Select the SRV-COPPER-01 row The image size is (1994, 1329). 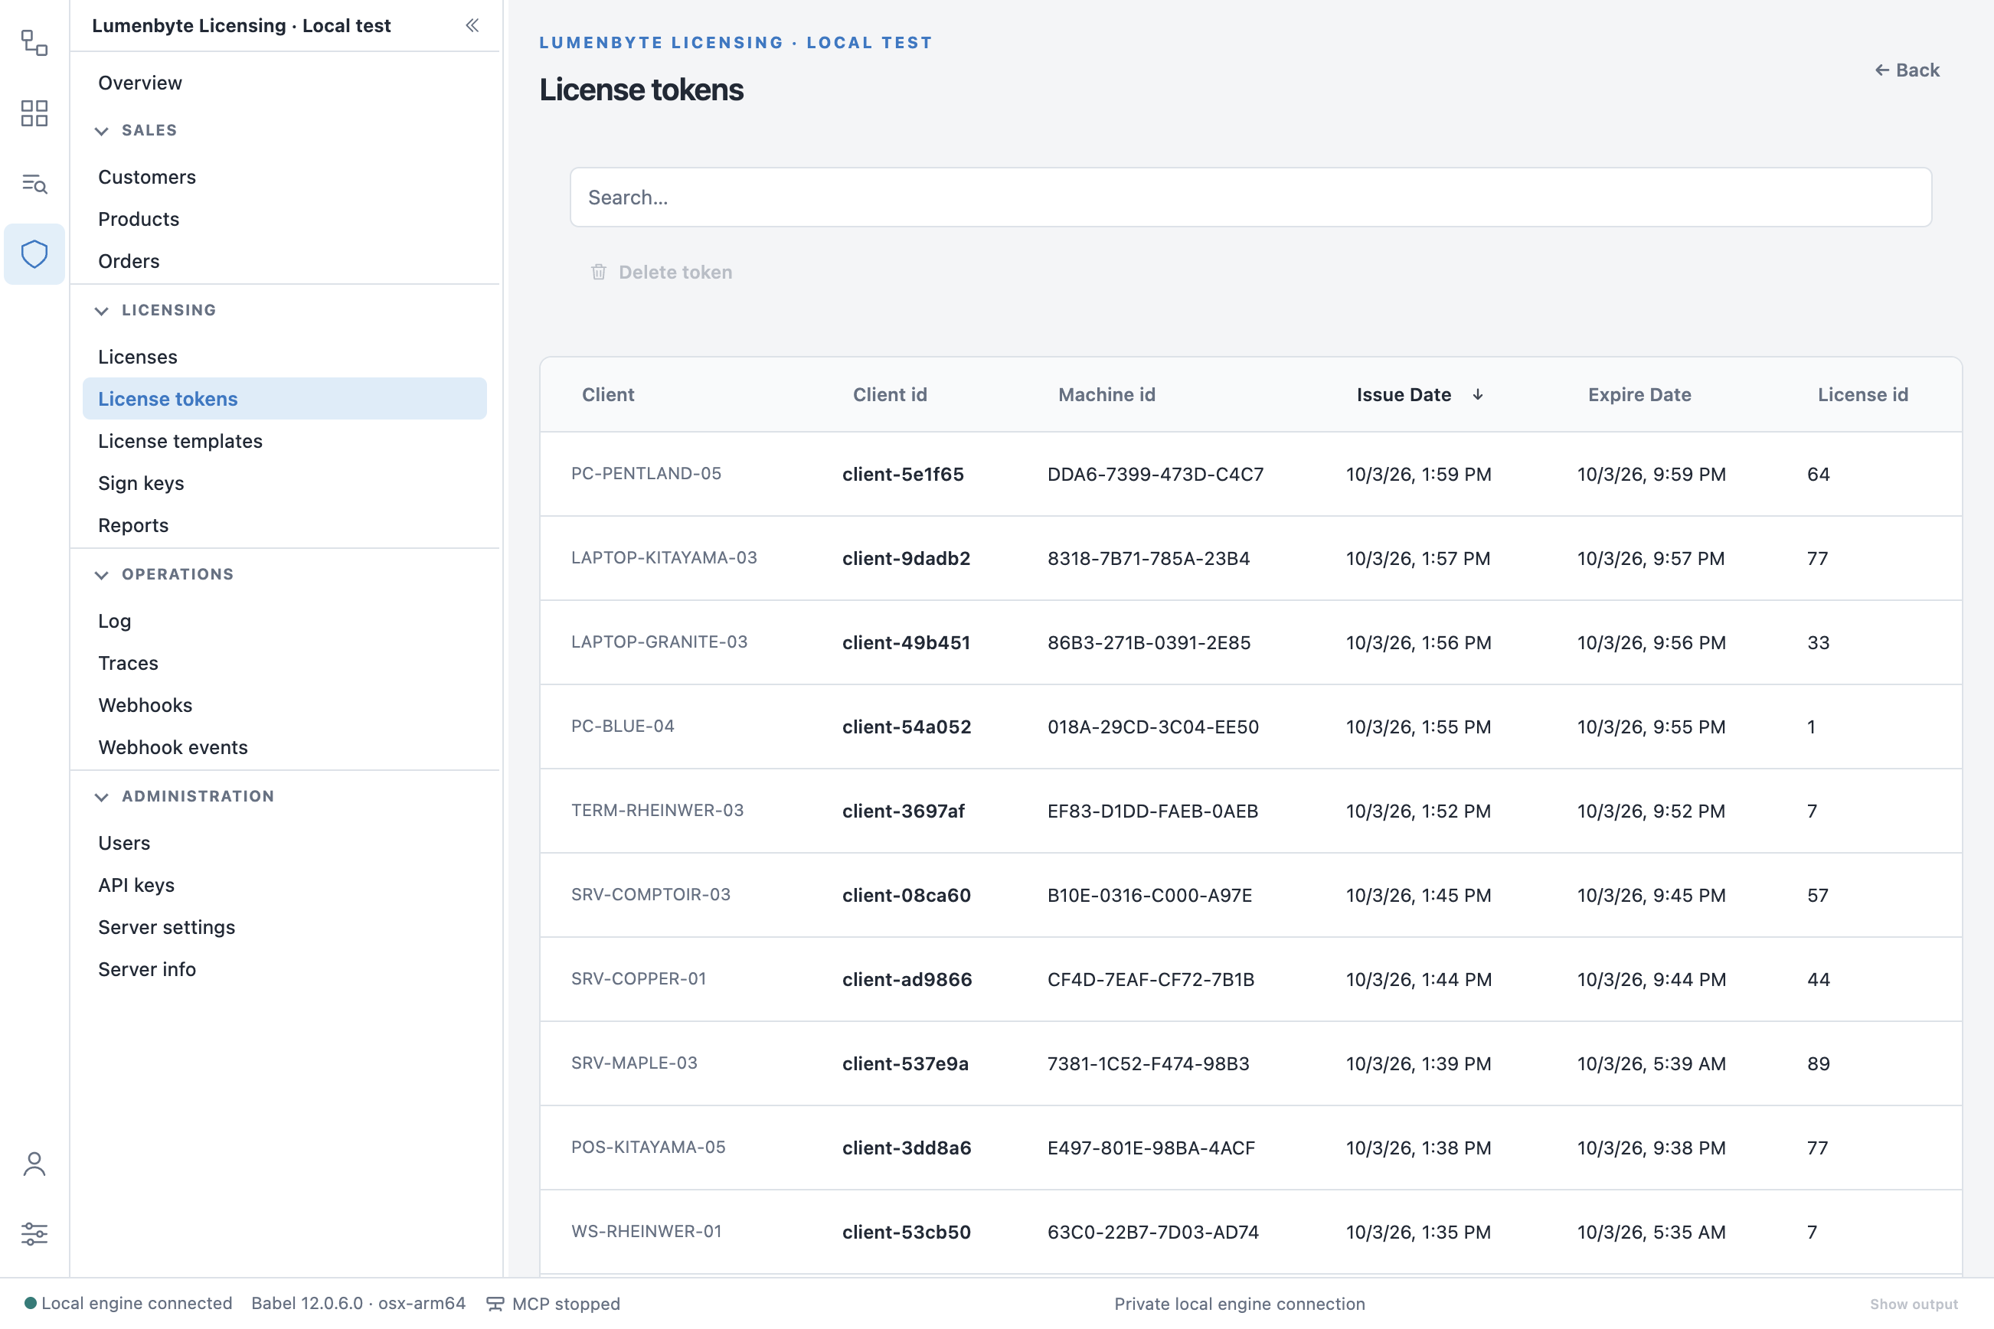(x=1250, y=979)
